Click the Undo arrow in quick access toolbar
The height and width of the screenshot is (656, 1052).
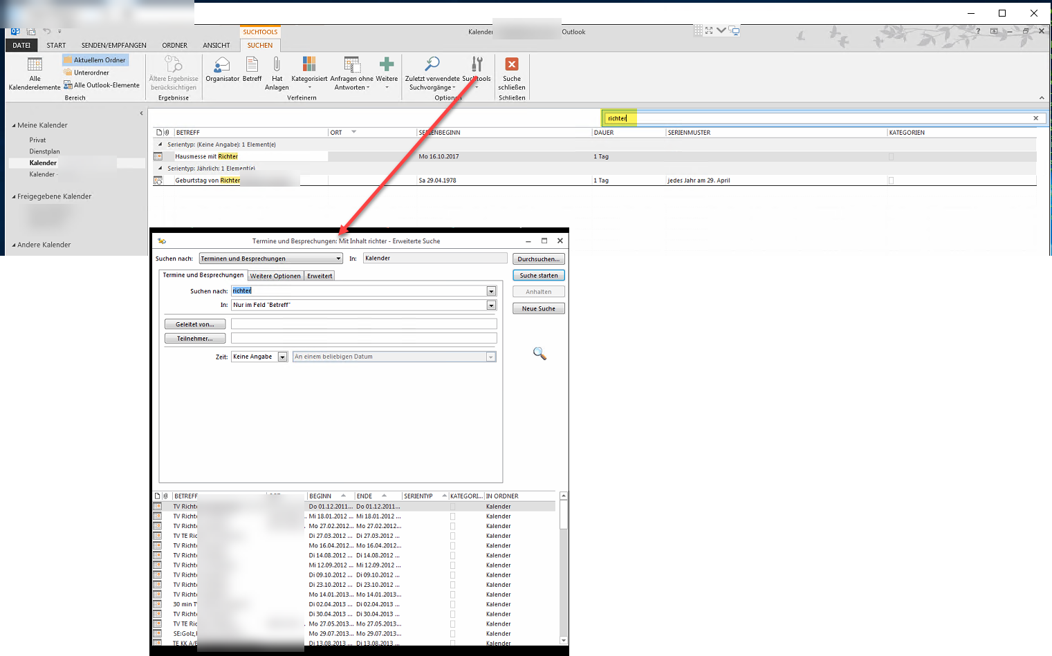point(47,31)
